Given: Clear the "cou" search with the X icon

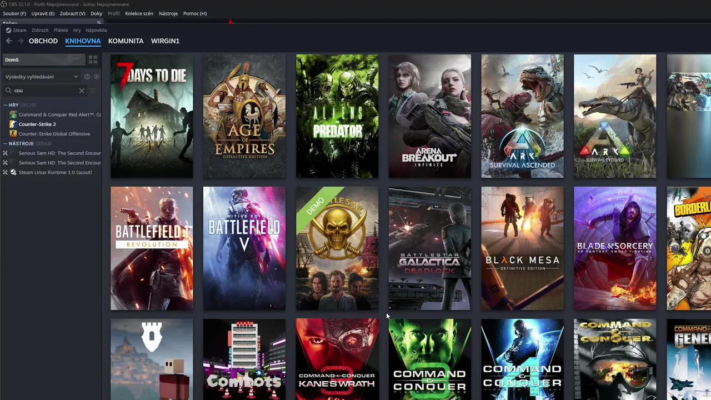Looking at the screenshot, I should tap(82, 91).
